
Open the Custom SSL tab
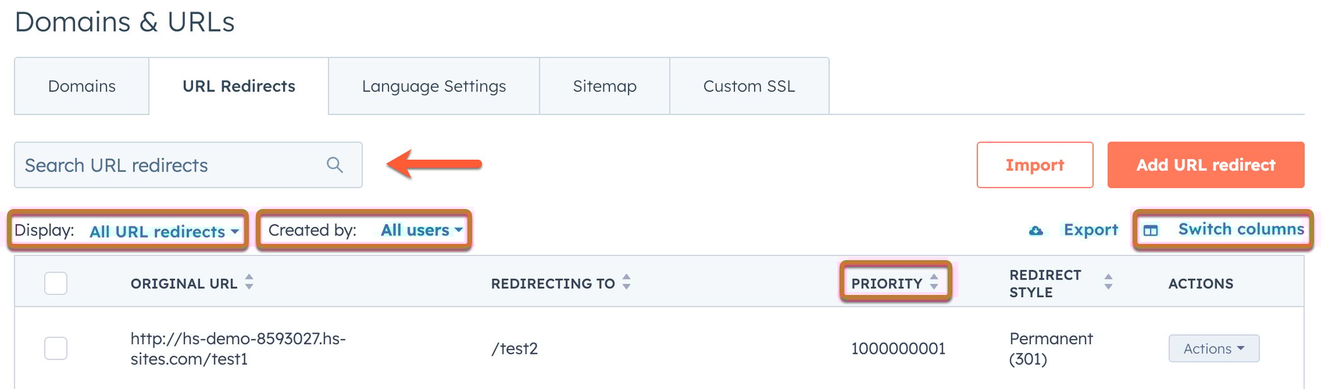point(748,86)
